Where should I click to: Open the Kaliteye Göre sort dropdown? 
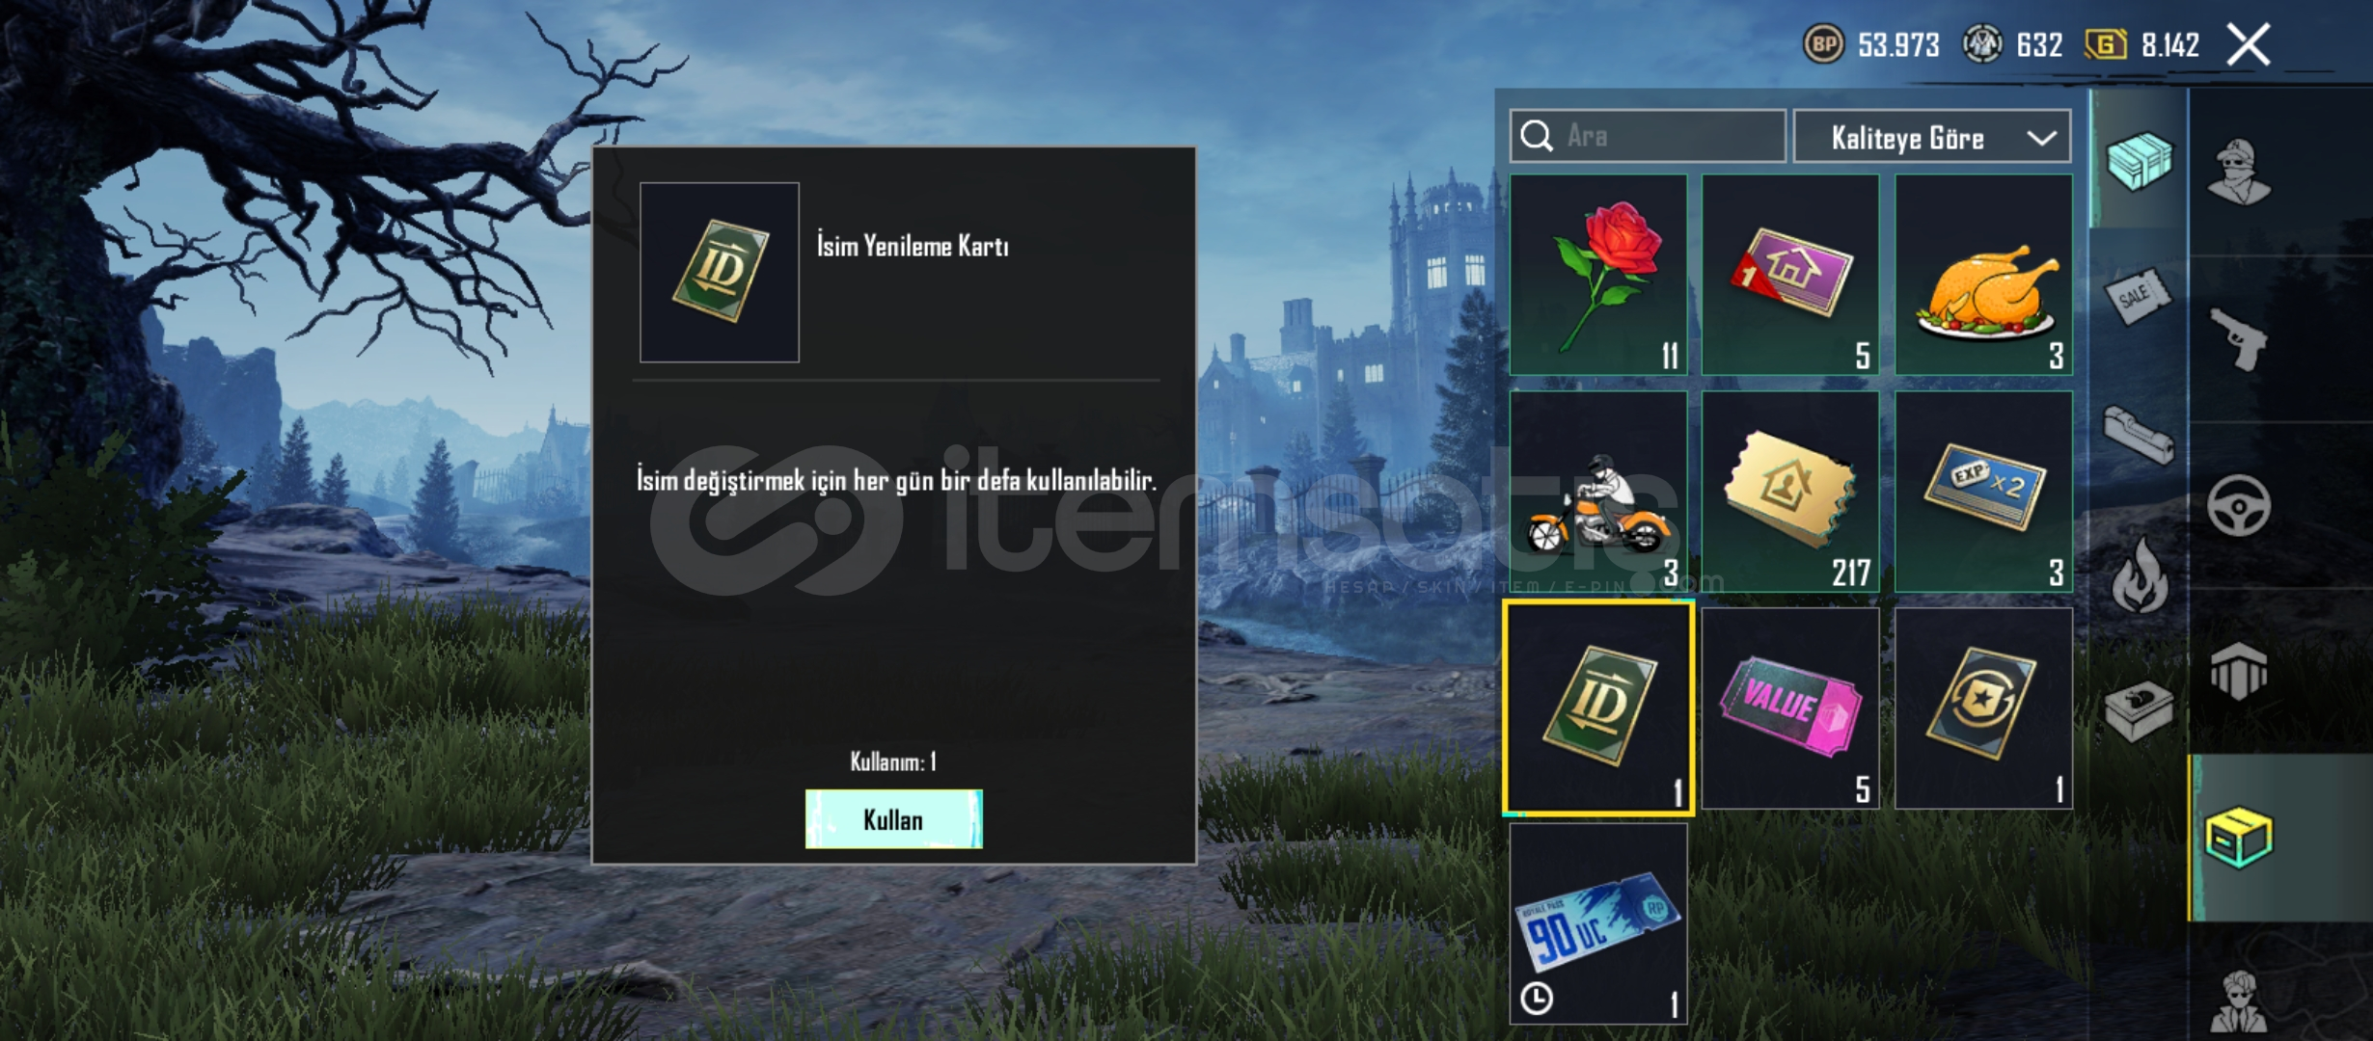(1932, 137)
